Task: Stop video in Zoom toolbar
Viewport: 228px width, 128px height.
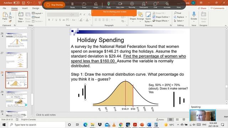Action: pyautogui.click(x=120, y=5)
